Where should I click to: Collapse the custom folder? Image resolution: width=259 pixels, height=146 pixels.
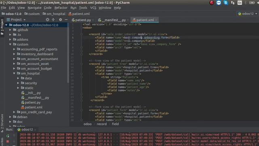pyautogui.click(x=10, y=44)
